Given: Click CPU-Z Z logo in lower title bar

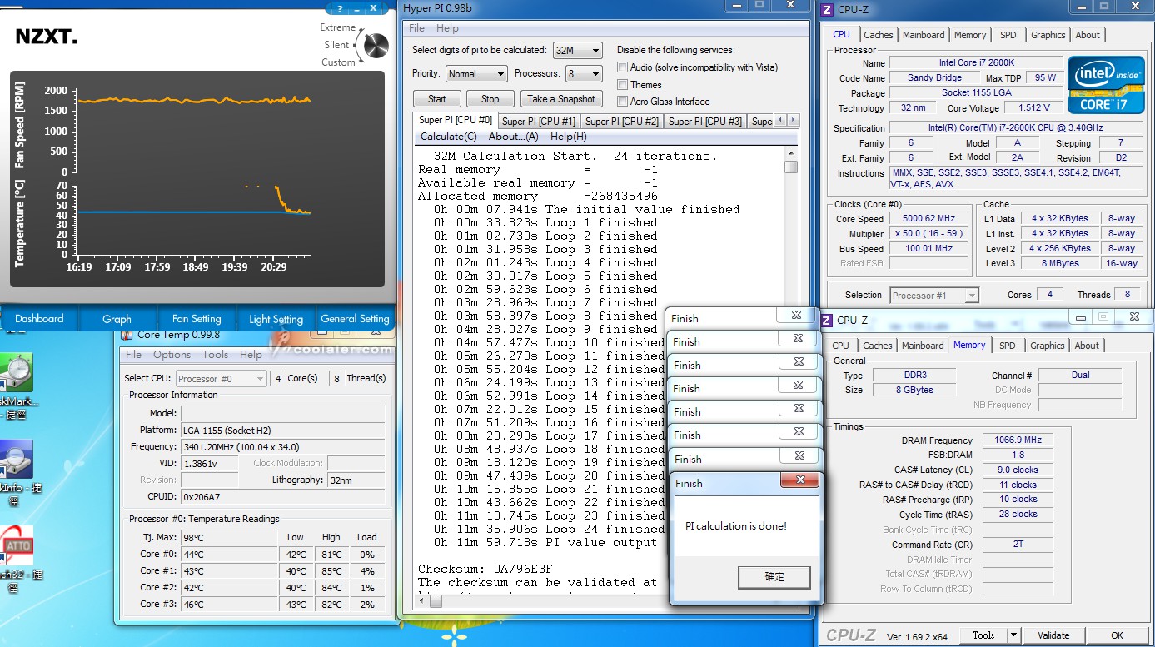Looking at the screenshot, I should [x=827, y=320].
